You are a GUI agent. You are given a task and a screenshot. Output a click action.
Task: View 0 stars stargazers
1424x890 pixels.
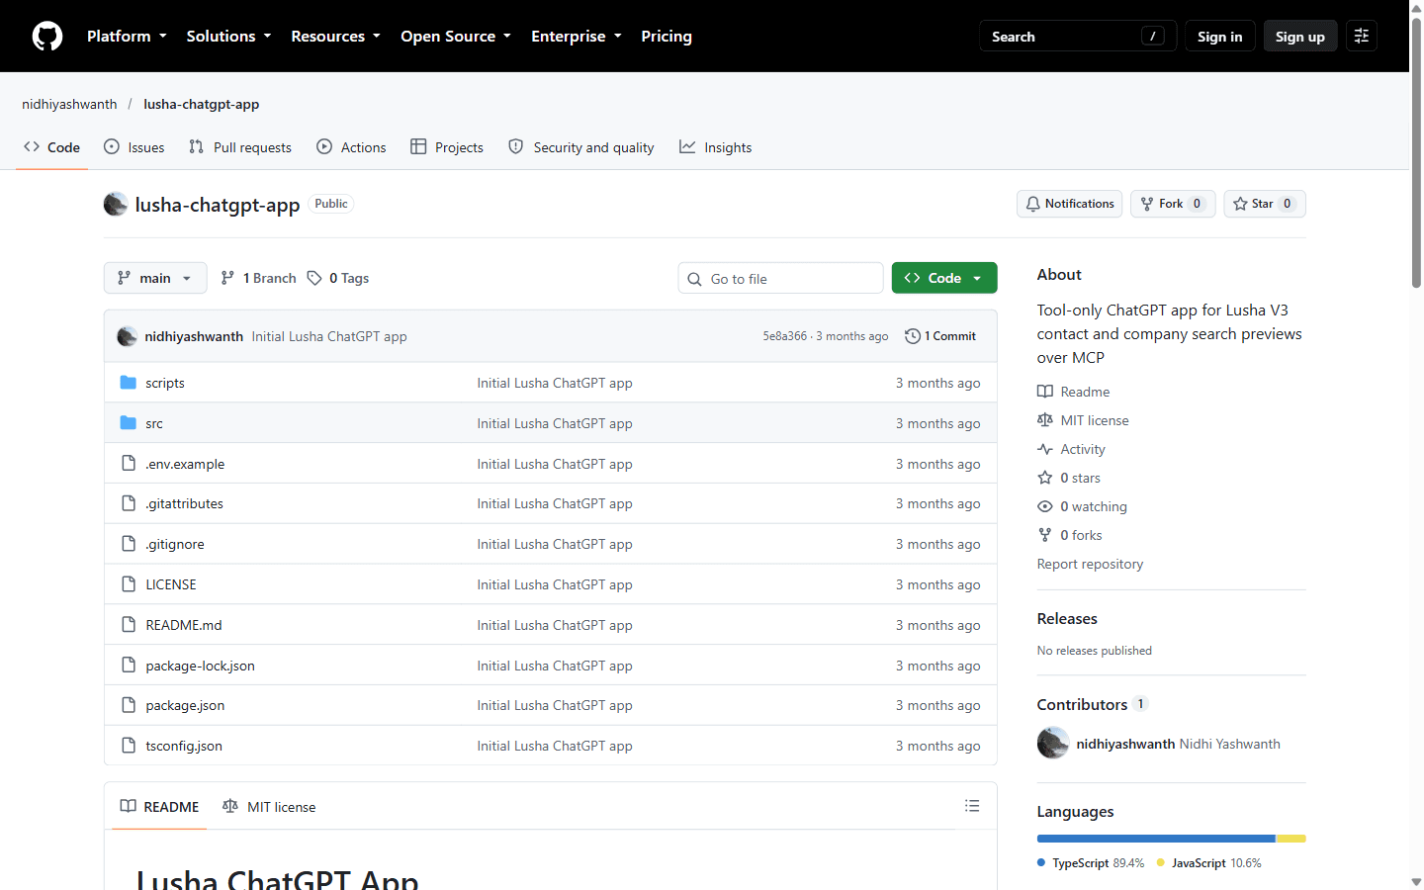point(1070,478)
